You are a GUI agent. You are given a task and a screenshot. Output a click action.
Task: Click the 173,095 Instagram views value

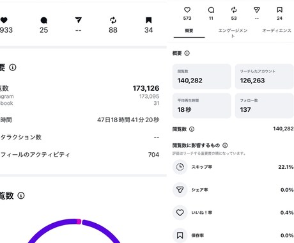(x=150, y=97)
